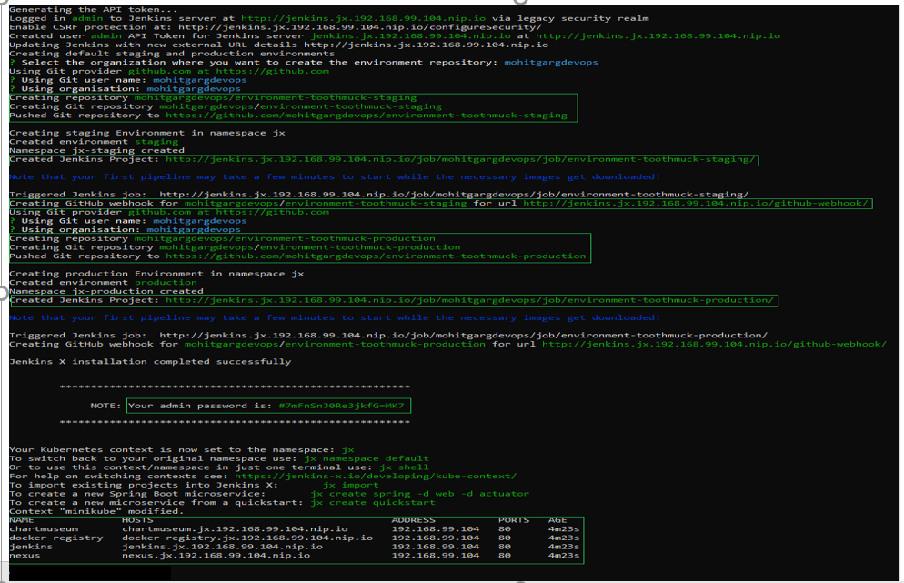Click the 'jx namespace default' command
Viewport: 904px width, 583px height.
coord(367,458)
